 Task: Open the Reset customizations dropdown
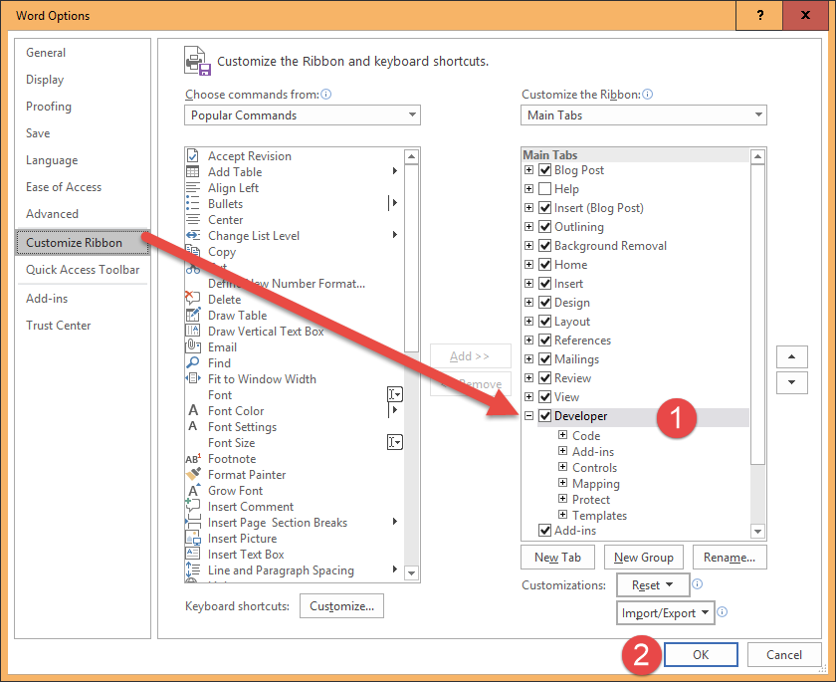pyautogui.click(x=653, y=585)
